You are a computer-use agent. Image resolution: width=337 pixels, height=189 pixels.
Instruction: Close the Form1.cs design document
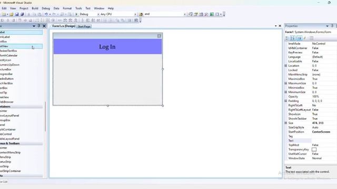pos(280,26)
